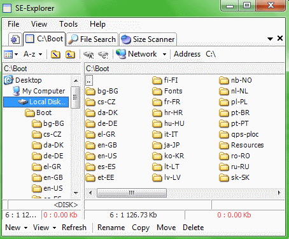This screenshot has width=289, height=239.
Task: Select the qps-ploc folder icon in the file list
Action: [x=224, y=135]
